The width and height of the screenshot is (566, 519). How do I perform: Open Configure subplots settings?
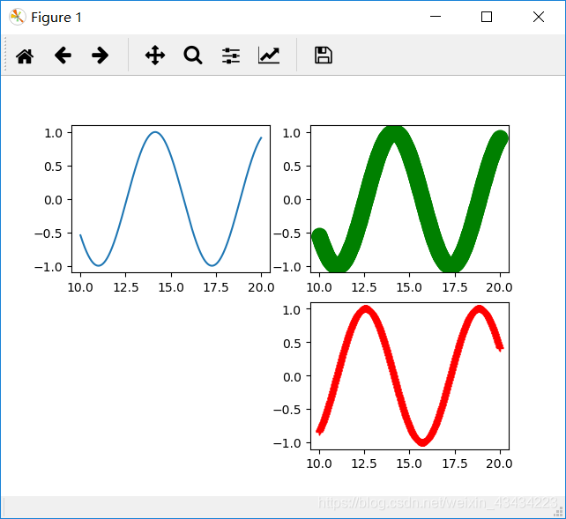coord(231,56)
